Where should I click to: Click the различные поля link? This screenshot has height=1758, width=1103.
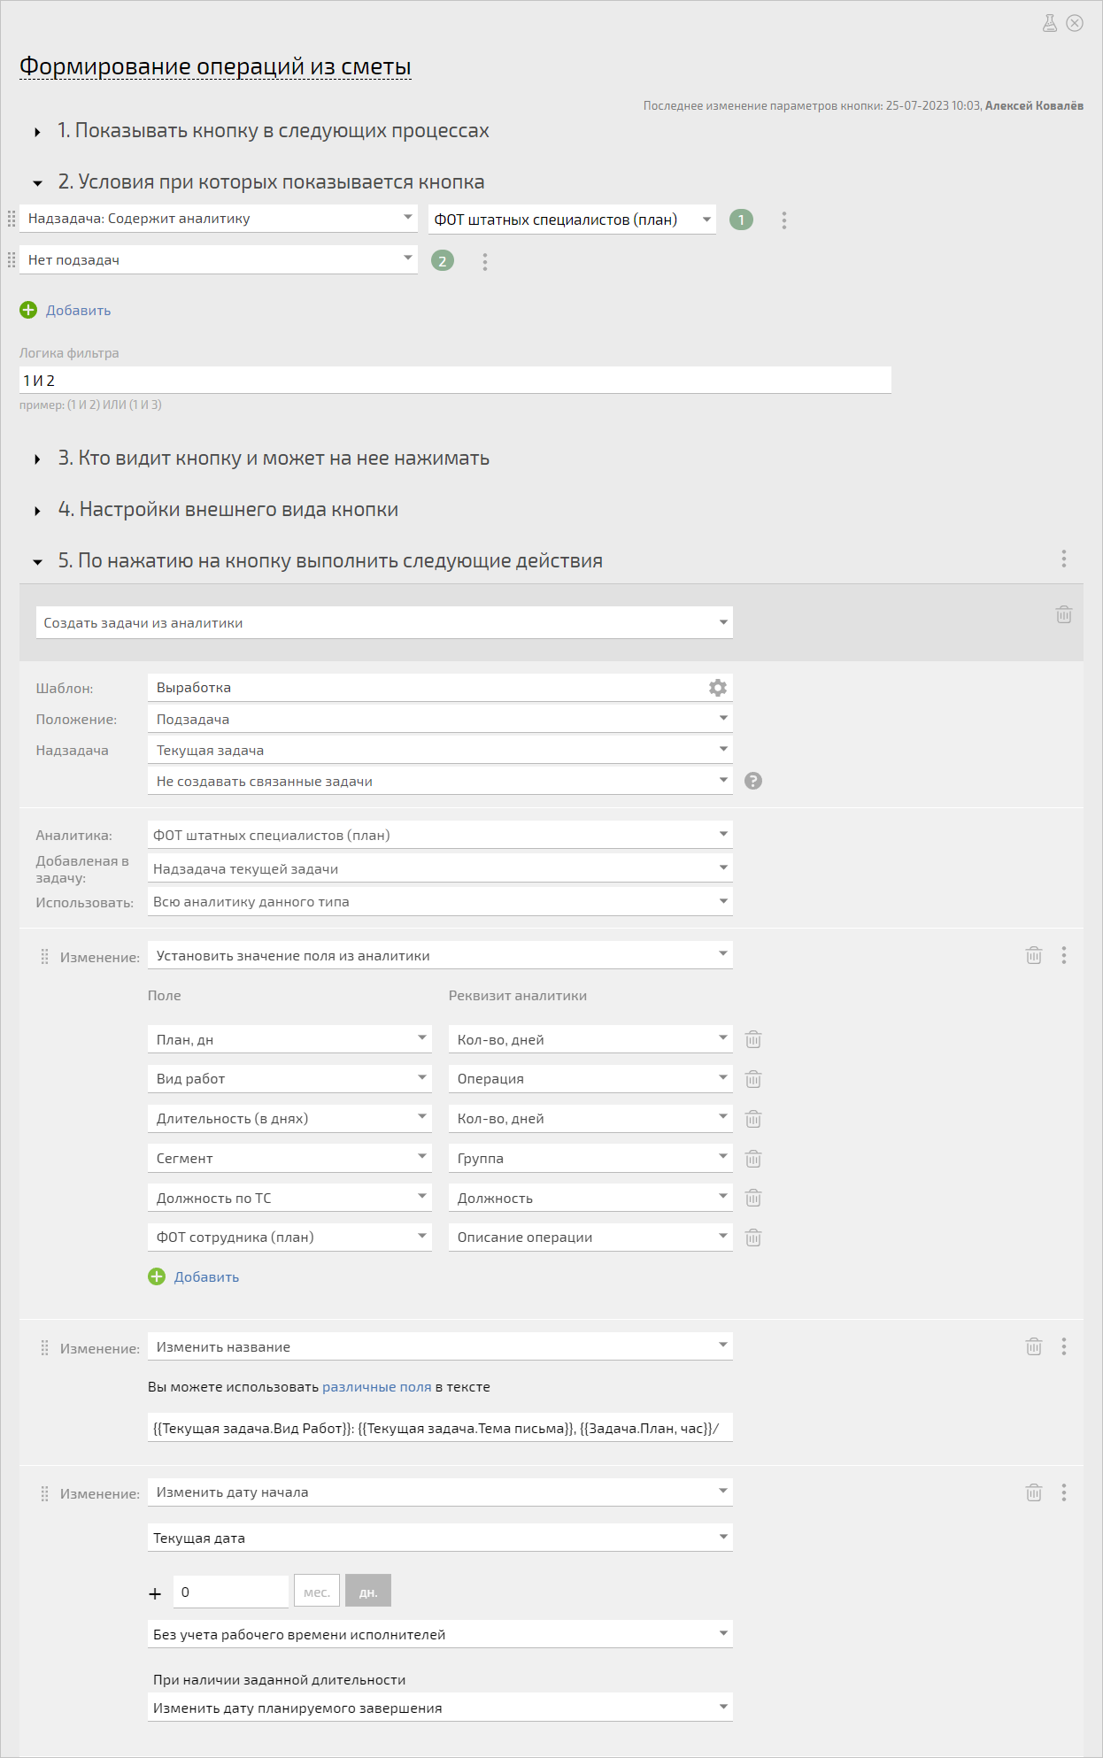coord(377,1387)
